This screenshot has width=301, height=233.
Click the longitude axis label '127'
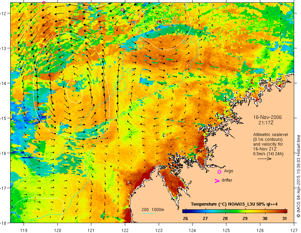pos(294,230)
